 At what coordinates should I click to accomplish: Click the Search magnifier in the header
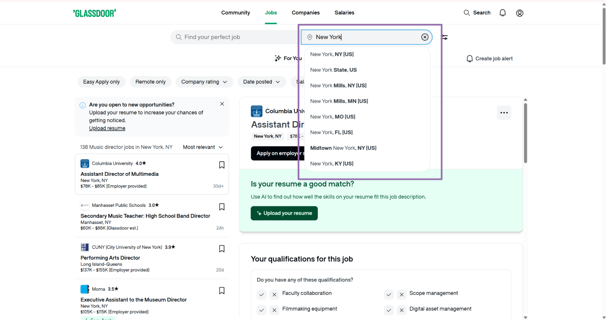(x=467, y=13)
